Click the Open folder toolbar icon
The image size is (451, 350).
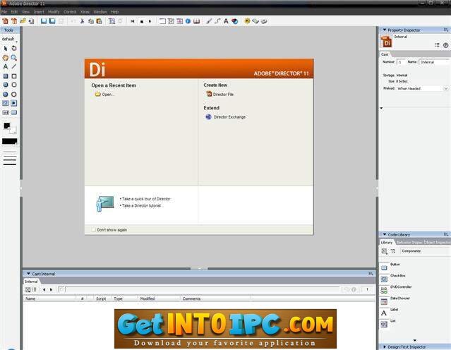click(x=23, y=21)
